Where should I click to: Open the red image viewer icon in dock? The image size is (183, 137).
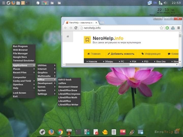point(123,132)
